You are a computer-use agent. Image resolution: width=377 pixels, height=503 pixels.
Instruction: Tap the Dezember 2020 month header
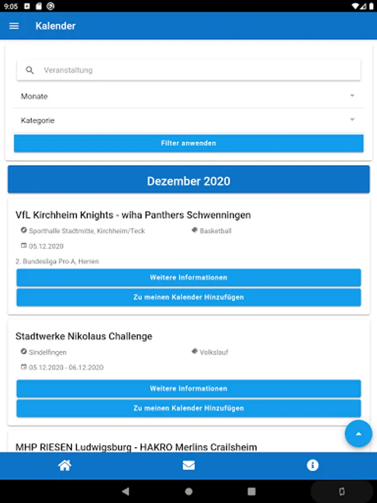point(188,181)
